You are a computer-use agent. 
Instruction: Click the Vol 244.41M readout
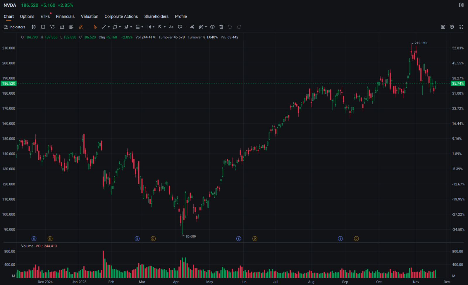tap(145, 37)
